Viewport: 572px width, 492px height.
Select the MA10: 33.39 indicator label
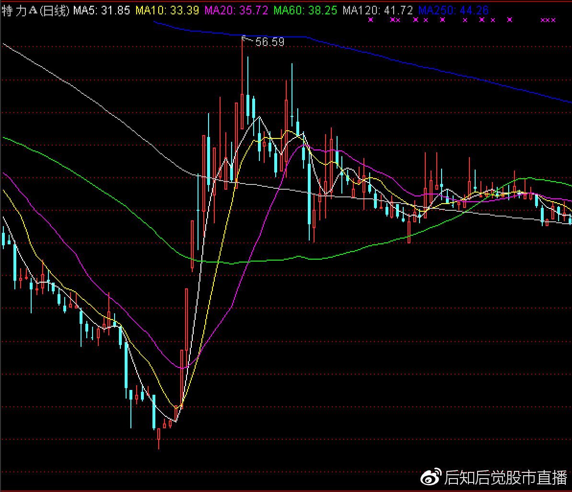click(x=167, y=10)
